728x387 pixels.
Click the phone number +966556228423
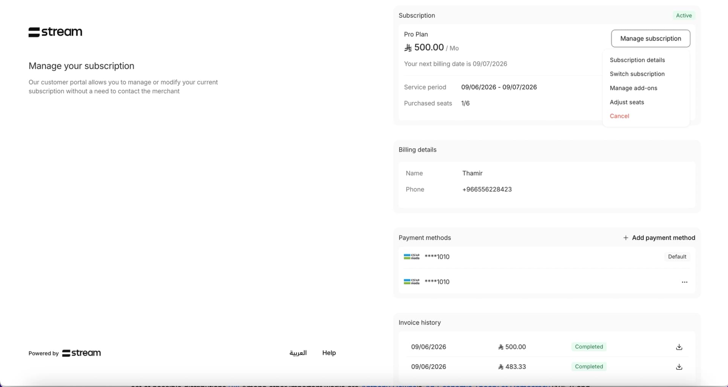click(487, 189)
